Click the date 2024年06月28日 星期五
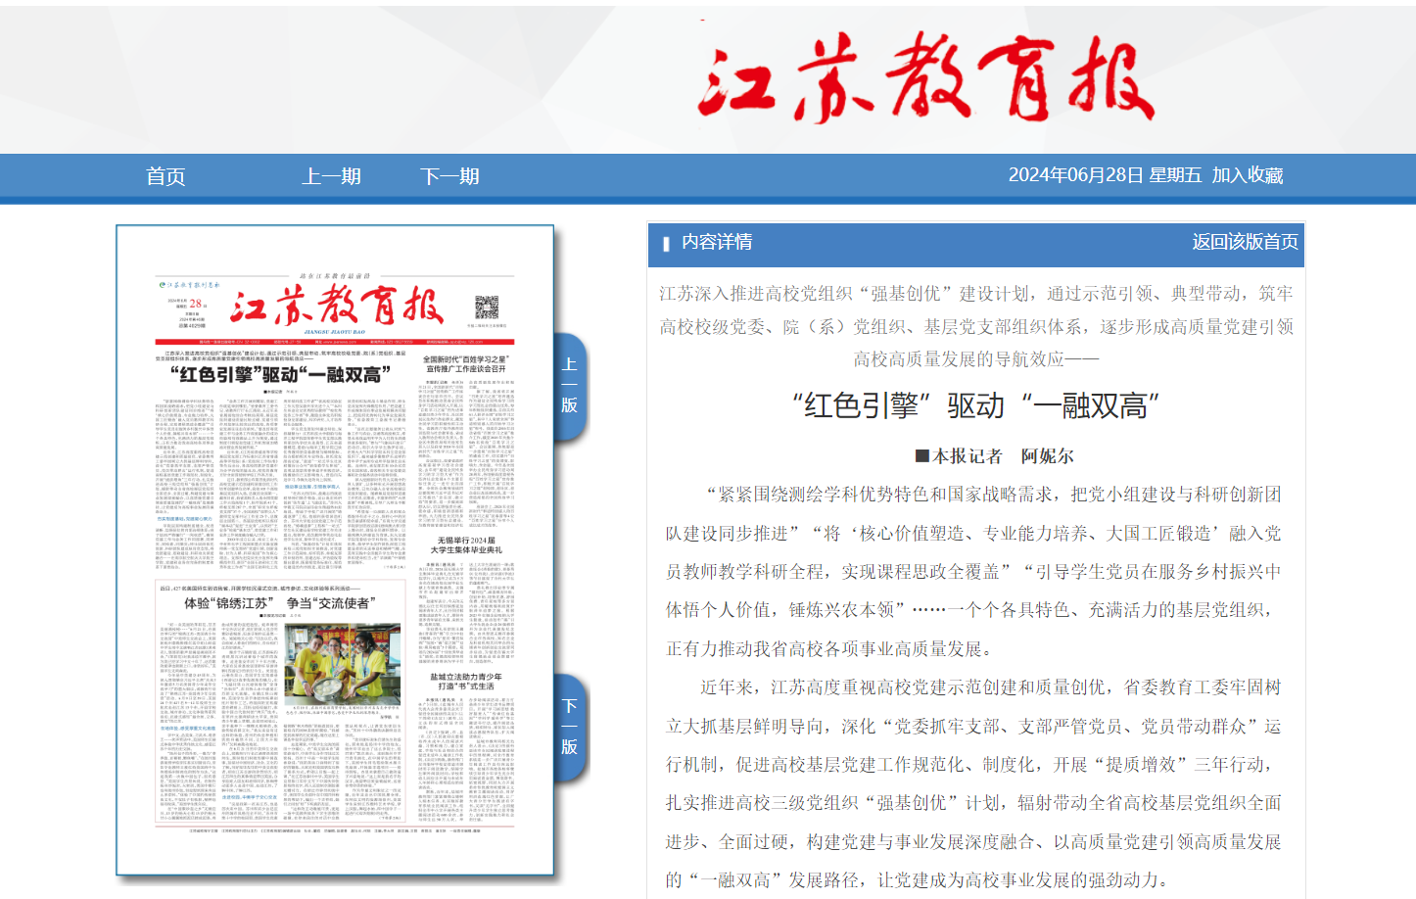Viewport: 1416px width, 899px height. click(1105, 175)
